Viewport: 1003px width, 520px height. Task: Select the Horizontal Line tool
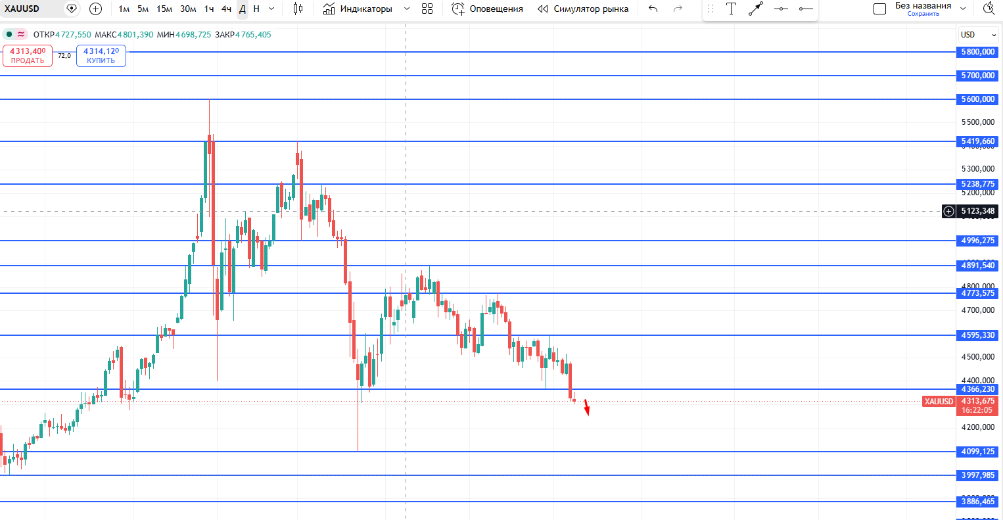(781, 9)
